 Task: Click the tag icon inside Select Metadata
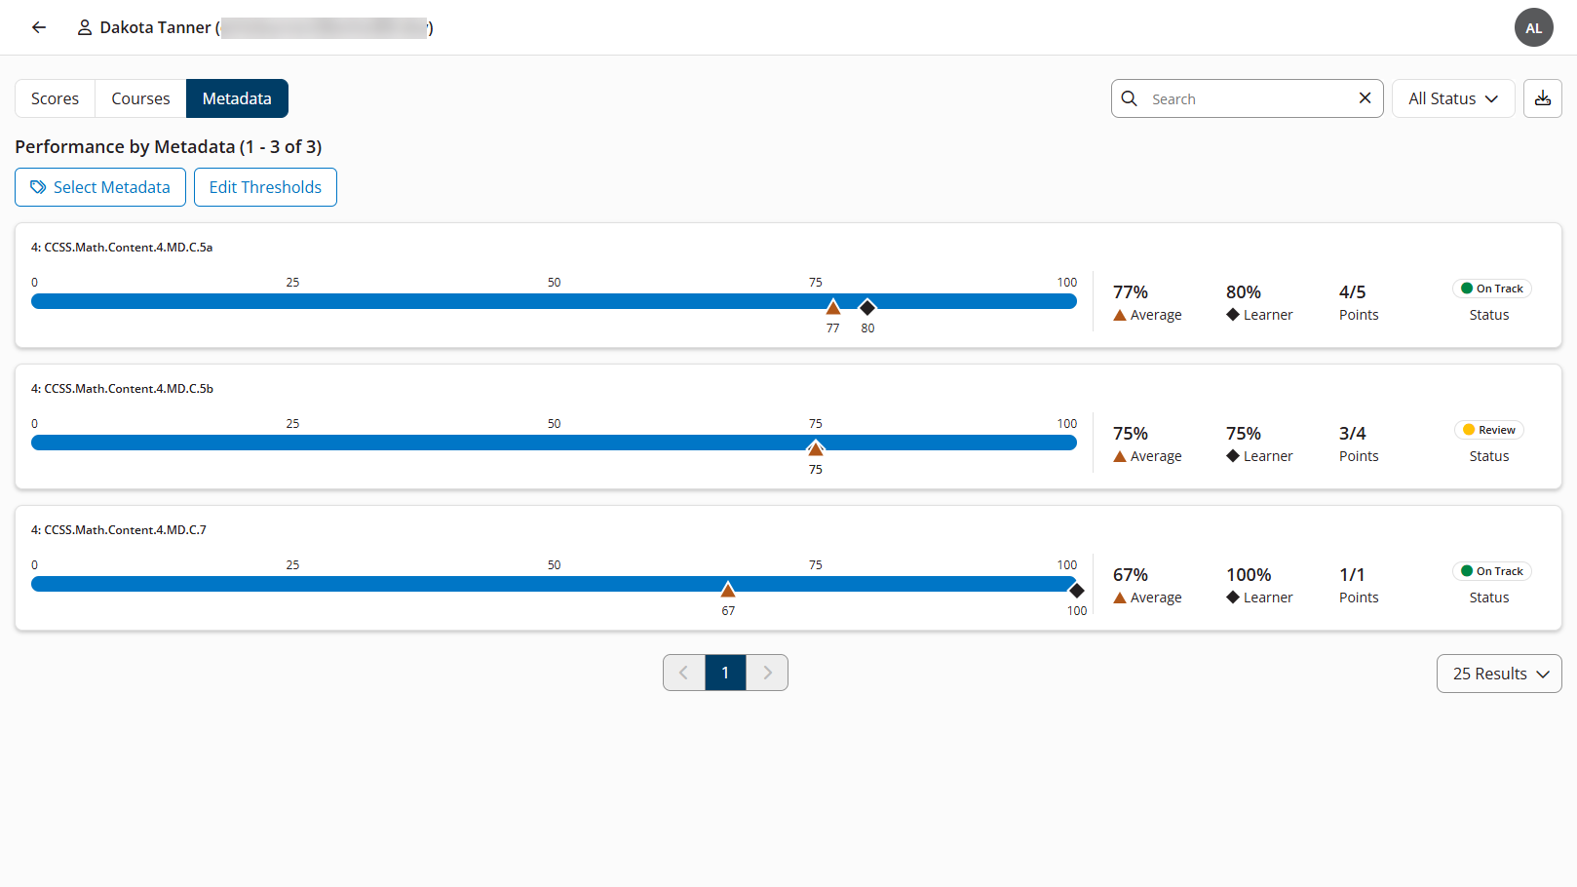[38, 186]
